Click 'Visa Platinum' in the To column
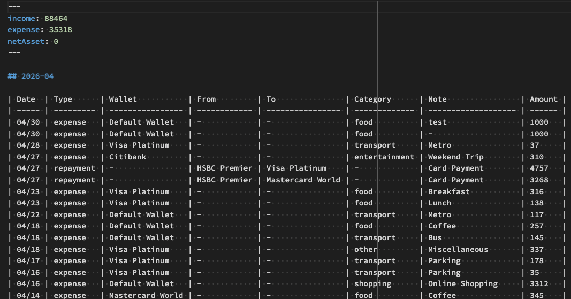This screenshot has height=299, width=571. coord(296,168)
